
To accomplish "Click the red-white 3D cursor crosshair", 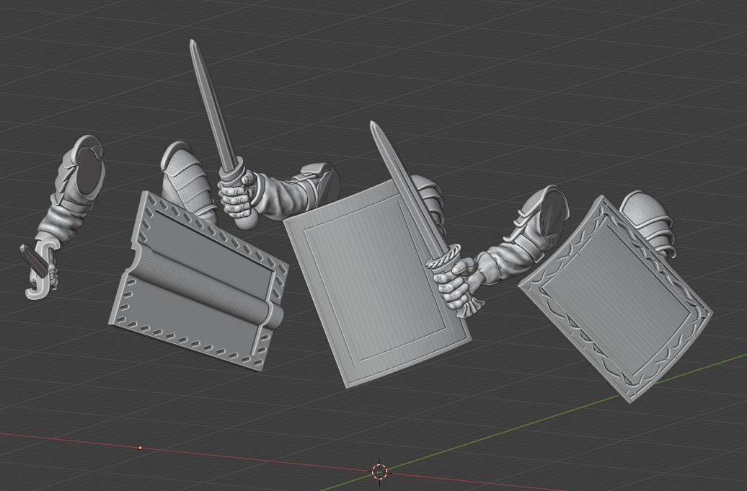I will [x=380, y=472].
